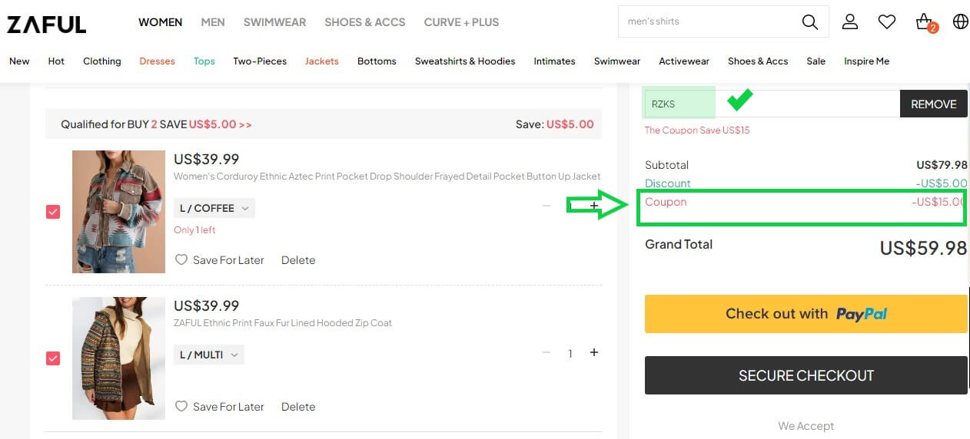The height and width of the screenshot is (439, 970).
Task: Click the search magnifier icon
Action: 809,22
